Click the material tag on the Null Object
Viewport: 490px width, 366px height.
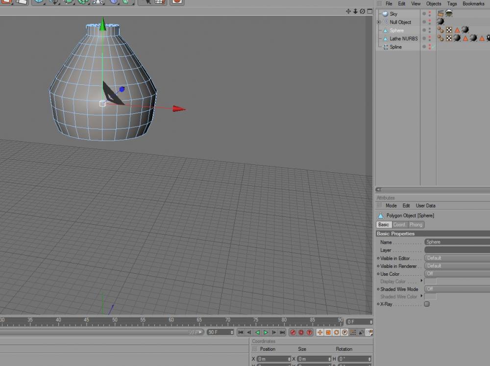click(441, 22)
